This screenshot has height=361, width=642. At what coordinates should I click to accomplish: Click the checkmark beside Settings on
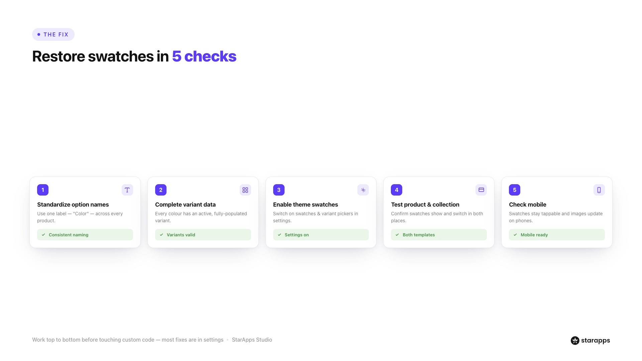(280, 235)
